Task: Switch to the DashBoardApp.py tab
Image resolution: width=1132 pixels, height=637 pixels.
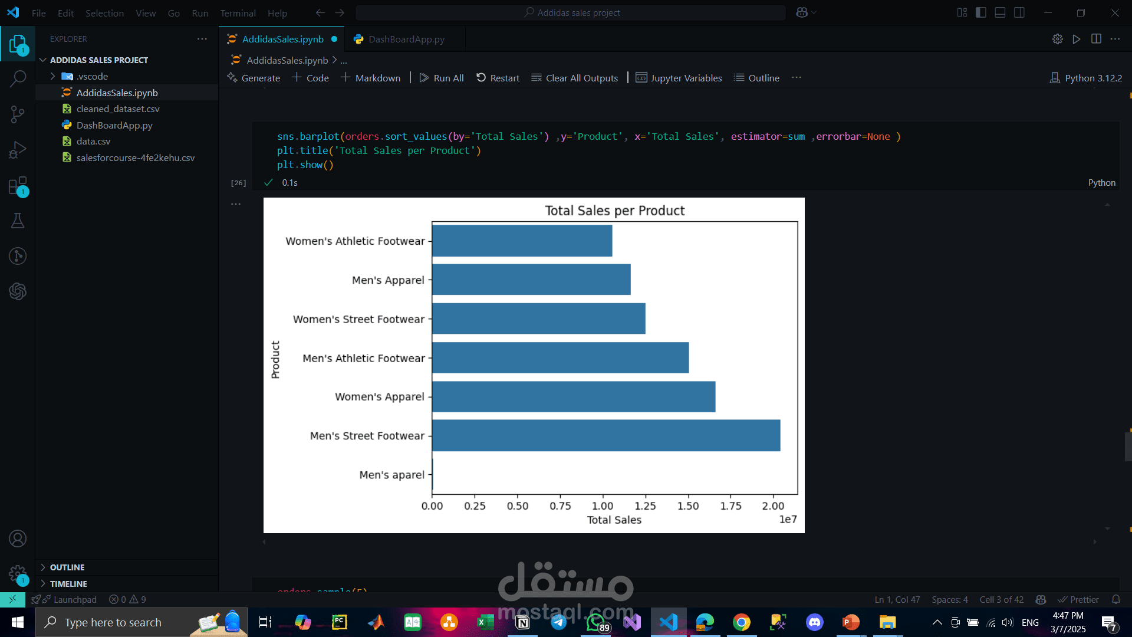Action: pyautogui.click(x=406, y=39)
